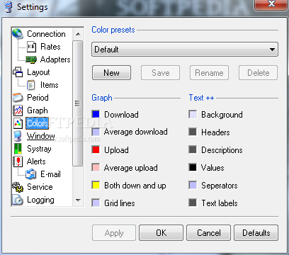Pick the Download blue color swatch

(x=96, y=114)
